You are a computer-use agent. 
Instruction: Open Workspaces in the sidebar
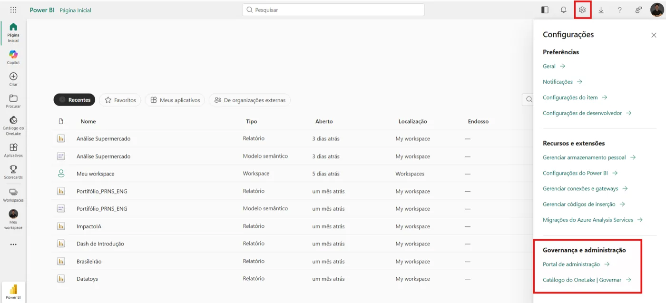13,195
